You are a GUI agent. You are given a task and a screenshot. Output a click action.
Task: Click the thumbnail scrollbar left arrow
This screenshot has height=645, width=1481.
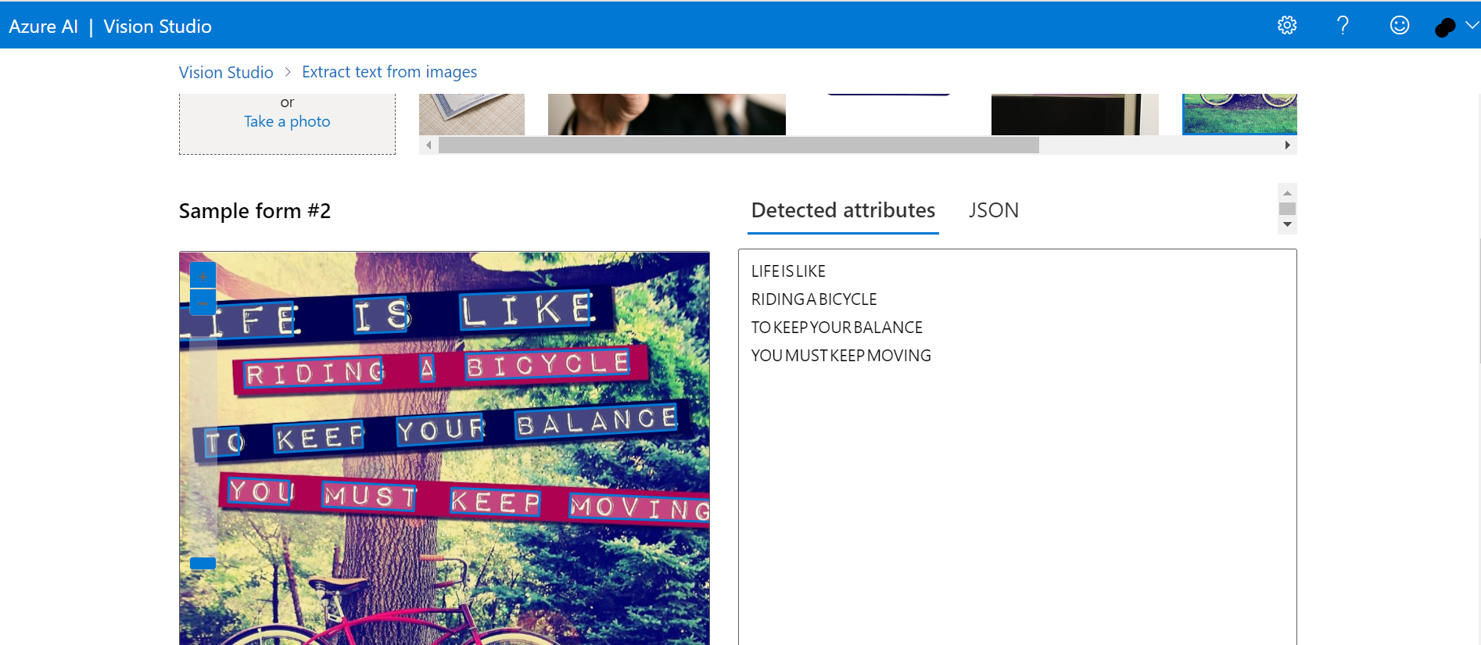[429, 145]
